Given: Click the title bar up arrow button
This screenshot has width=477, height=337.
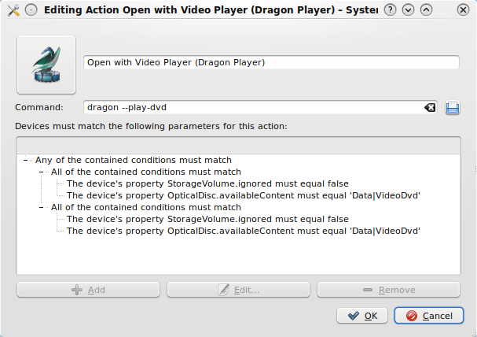Looking at the screenshot, I should point(426,10).
